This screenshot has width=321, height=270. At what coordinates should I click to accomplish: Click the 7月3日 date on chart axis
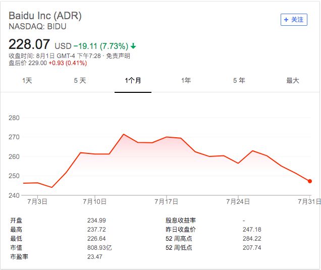click(37, 201)
